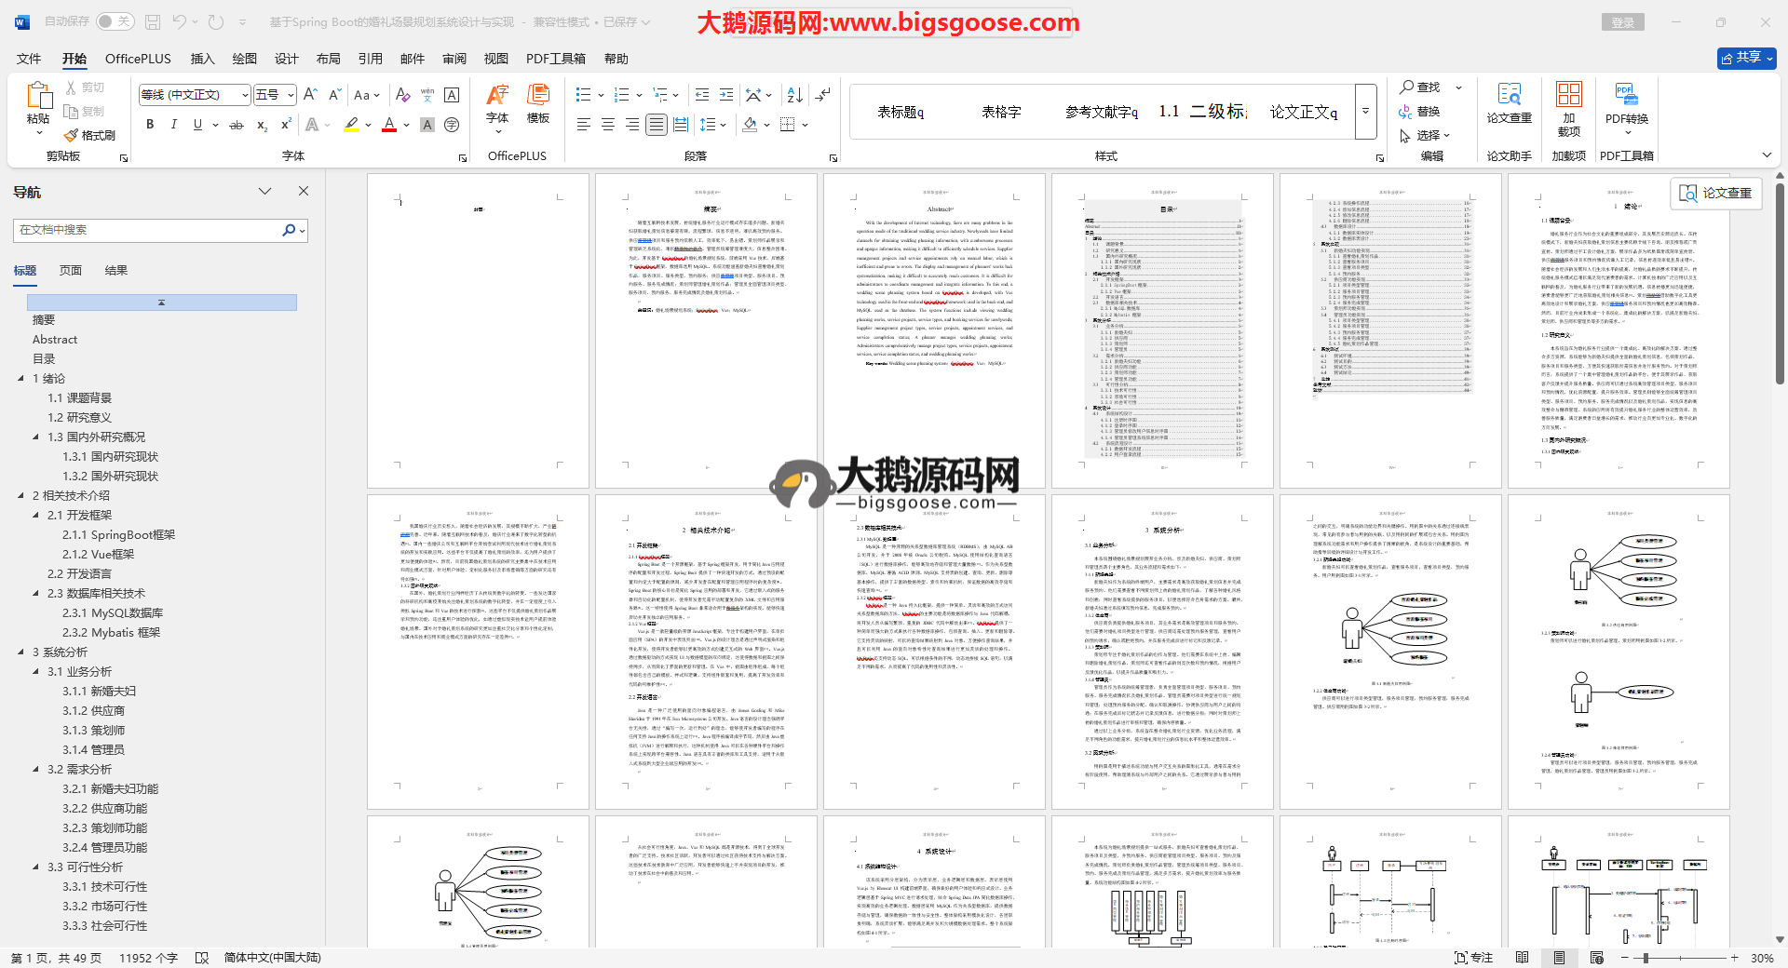Expand the styles gallery list
Image resolution: width=1788 pixels, height=968 pixels.
1365,111
